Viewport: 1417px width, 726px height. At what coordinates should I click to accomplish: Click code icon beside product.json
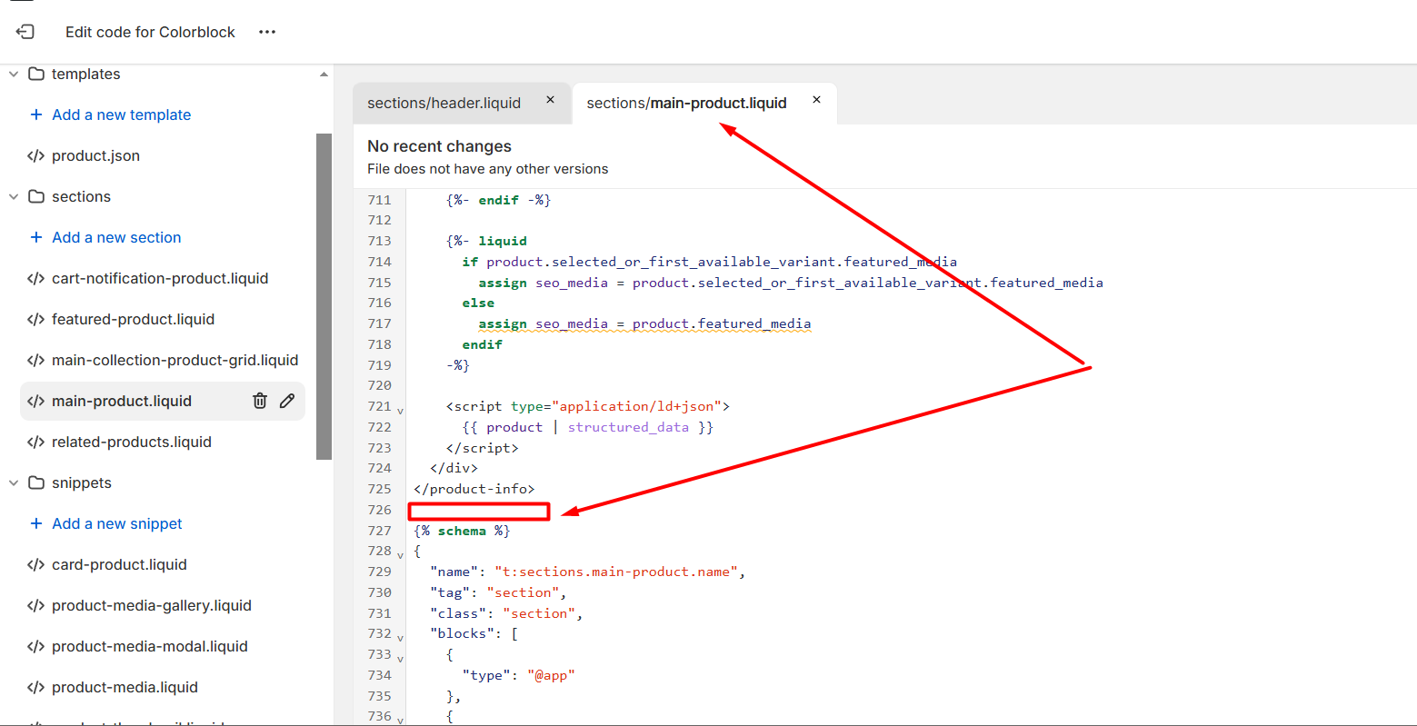coord(36,155)
